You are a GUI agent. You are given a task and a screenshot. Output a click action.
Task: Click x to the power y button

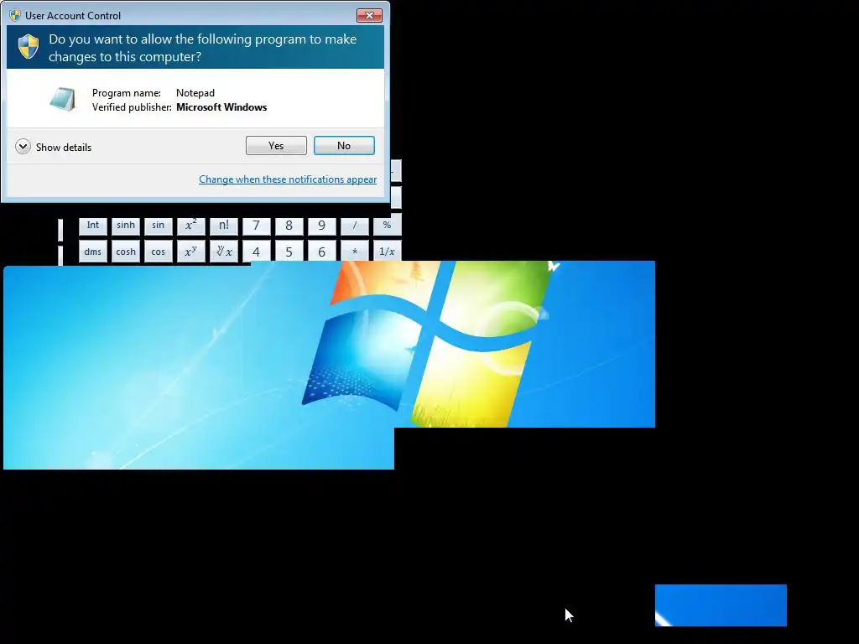(191, 252)
